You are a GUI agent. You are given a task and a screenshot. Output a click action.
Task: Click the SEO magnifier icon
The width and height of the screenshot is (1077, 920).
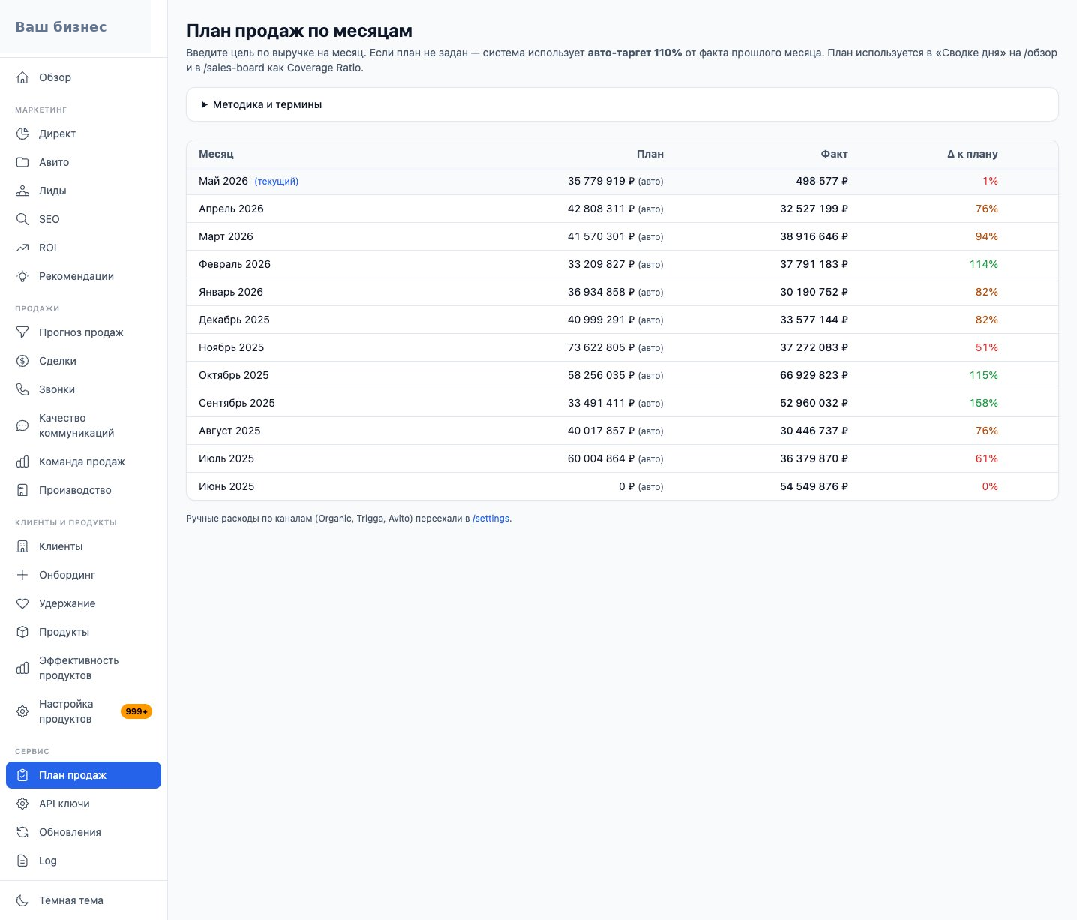(x=22, y=219)
